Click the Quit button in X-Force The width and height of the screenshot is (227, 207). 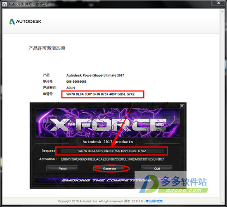[x=157, y=169]
